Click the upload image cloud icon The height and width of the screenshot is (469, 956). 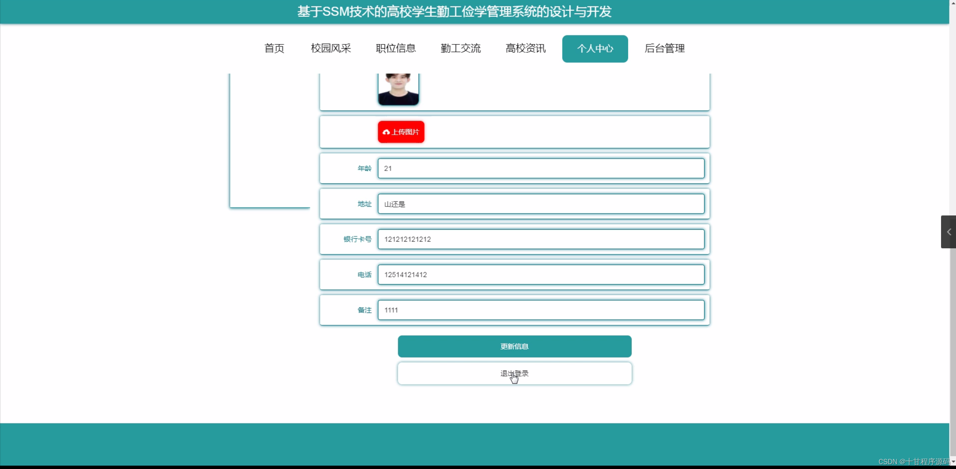point(386,132)
